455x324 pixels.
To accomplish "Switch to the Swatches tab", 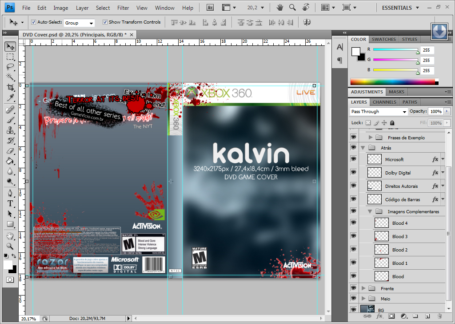I will click(x=383, y=39).
